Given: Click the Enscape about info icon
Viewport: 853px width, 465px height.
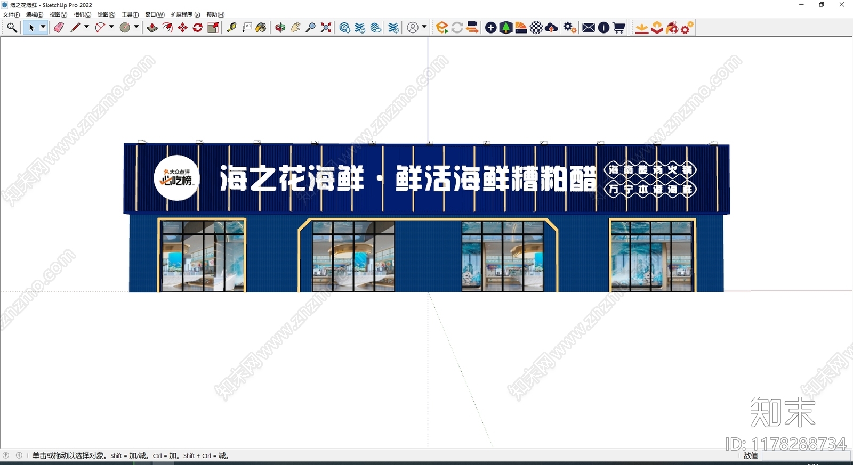Looking at the screenshot, I should 603,28.
